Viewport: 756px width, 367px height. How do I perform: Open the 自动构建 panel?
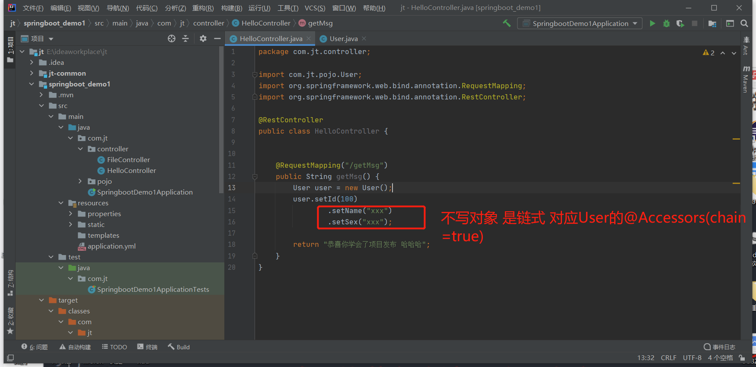coord(75,347)
